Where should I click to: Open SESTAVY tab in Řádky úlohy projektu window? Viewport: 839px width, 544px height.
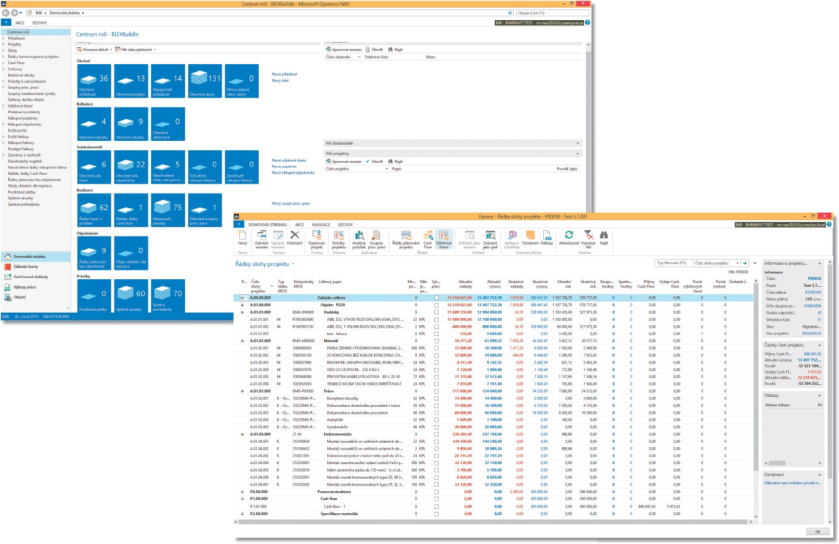[x=345, y=224]
